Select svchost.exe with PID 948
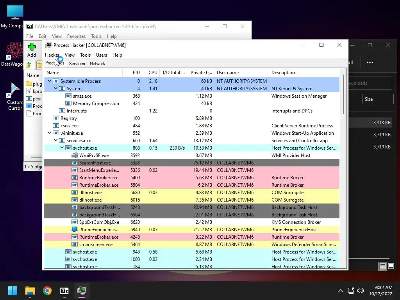This screenshot has width=400, height=300. coord(191,252)
